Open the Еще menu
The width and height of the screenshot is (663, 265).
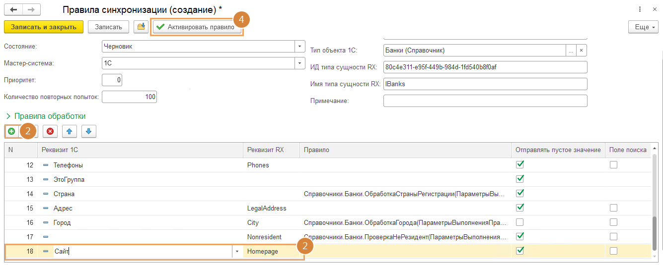[x=645, y=27]
